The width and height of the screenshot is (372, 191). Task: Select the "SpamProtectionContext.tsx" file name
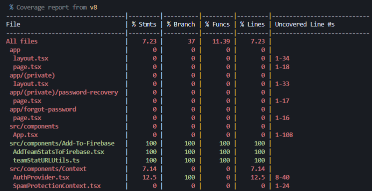[x=57, y=186]
